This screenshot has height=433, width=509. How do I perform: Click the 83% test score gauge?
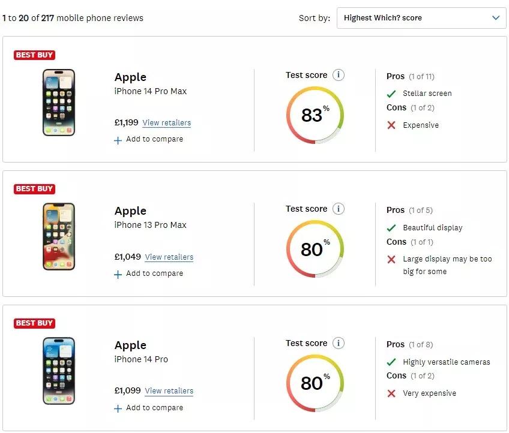click(x=315, y=115)
